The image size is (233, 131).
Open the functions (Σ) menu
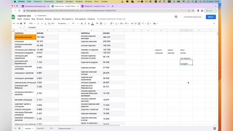click(x=149, y=23)
